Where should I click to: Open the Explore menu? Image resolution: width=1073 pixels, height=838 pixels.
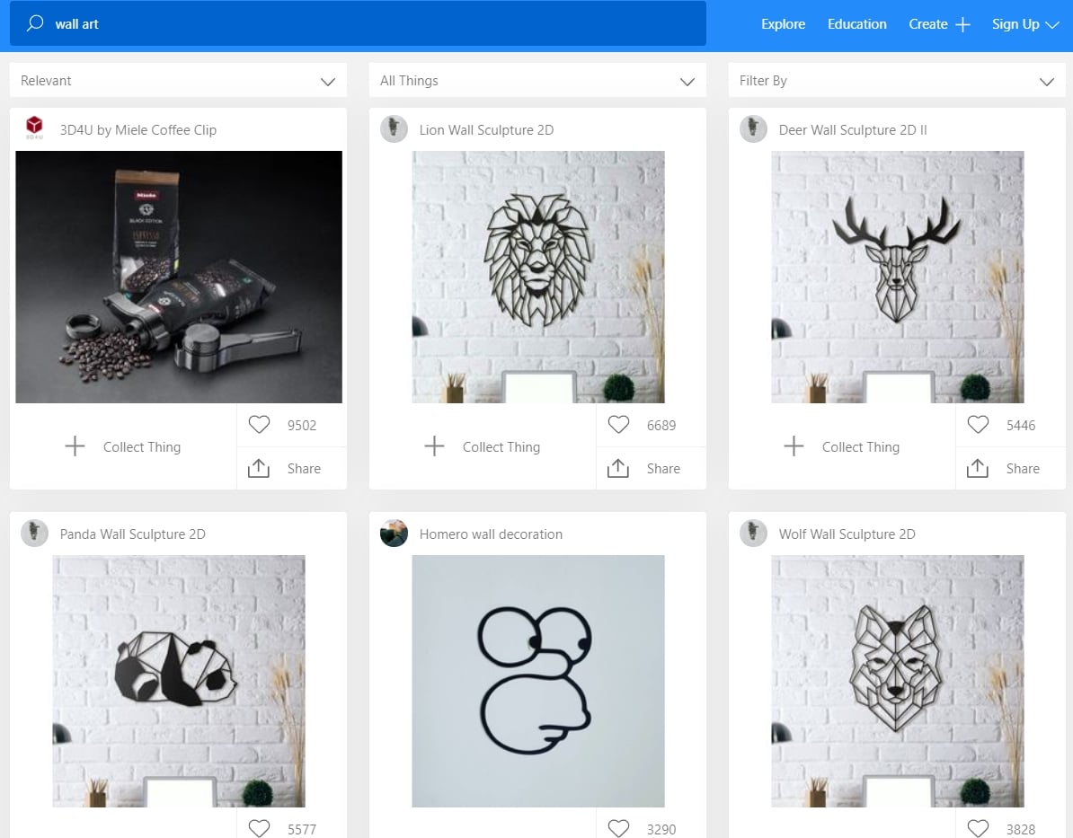click(x=783, y=24)
